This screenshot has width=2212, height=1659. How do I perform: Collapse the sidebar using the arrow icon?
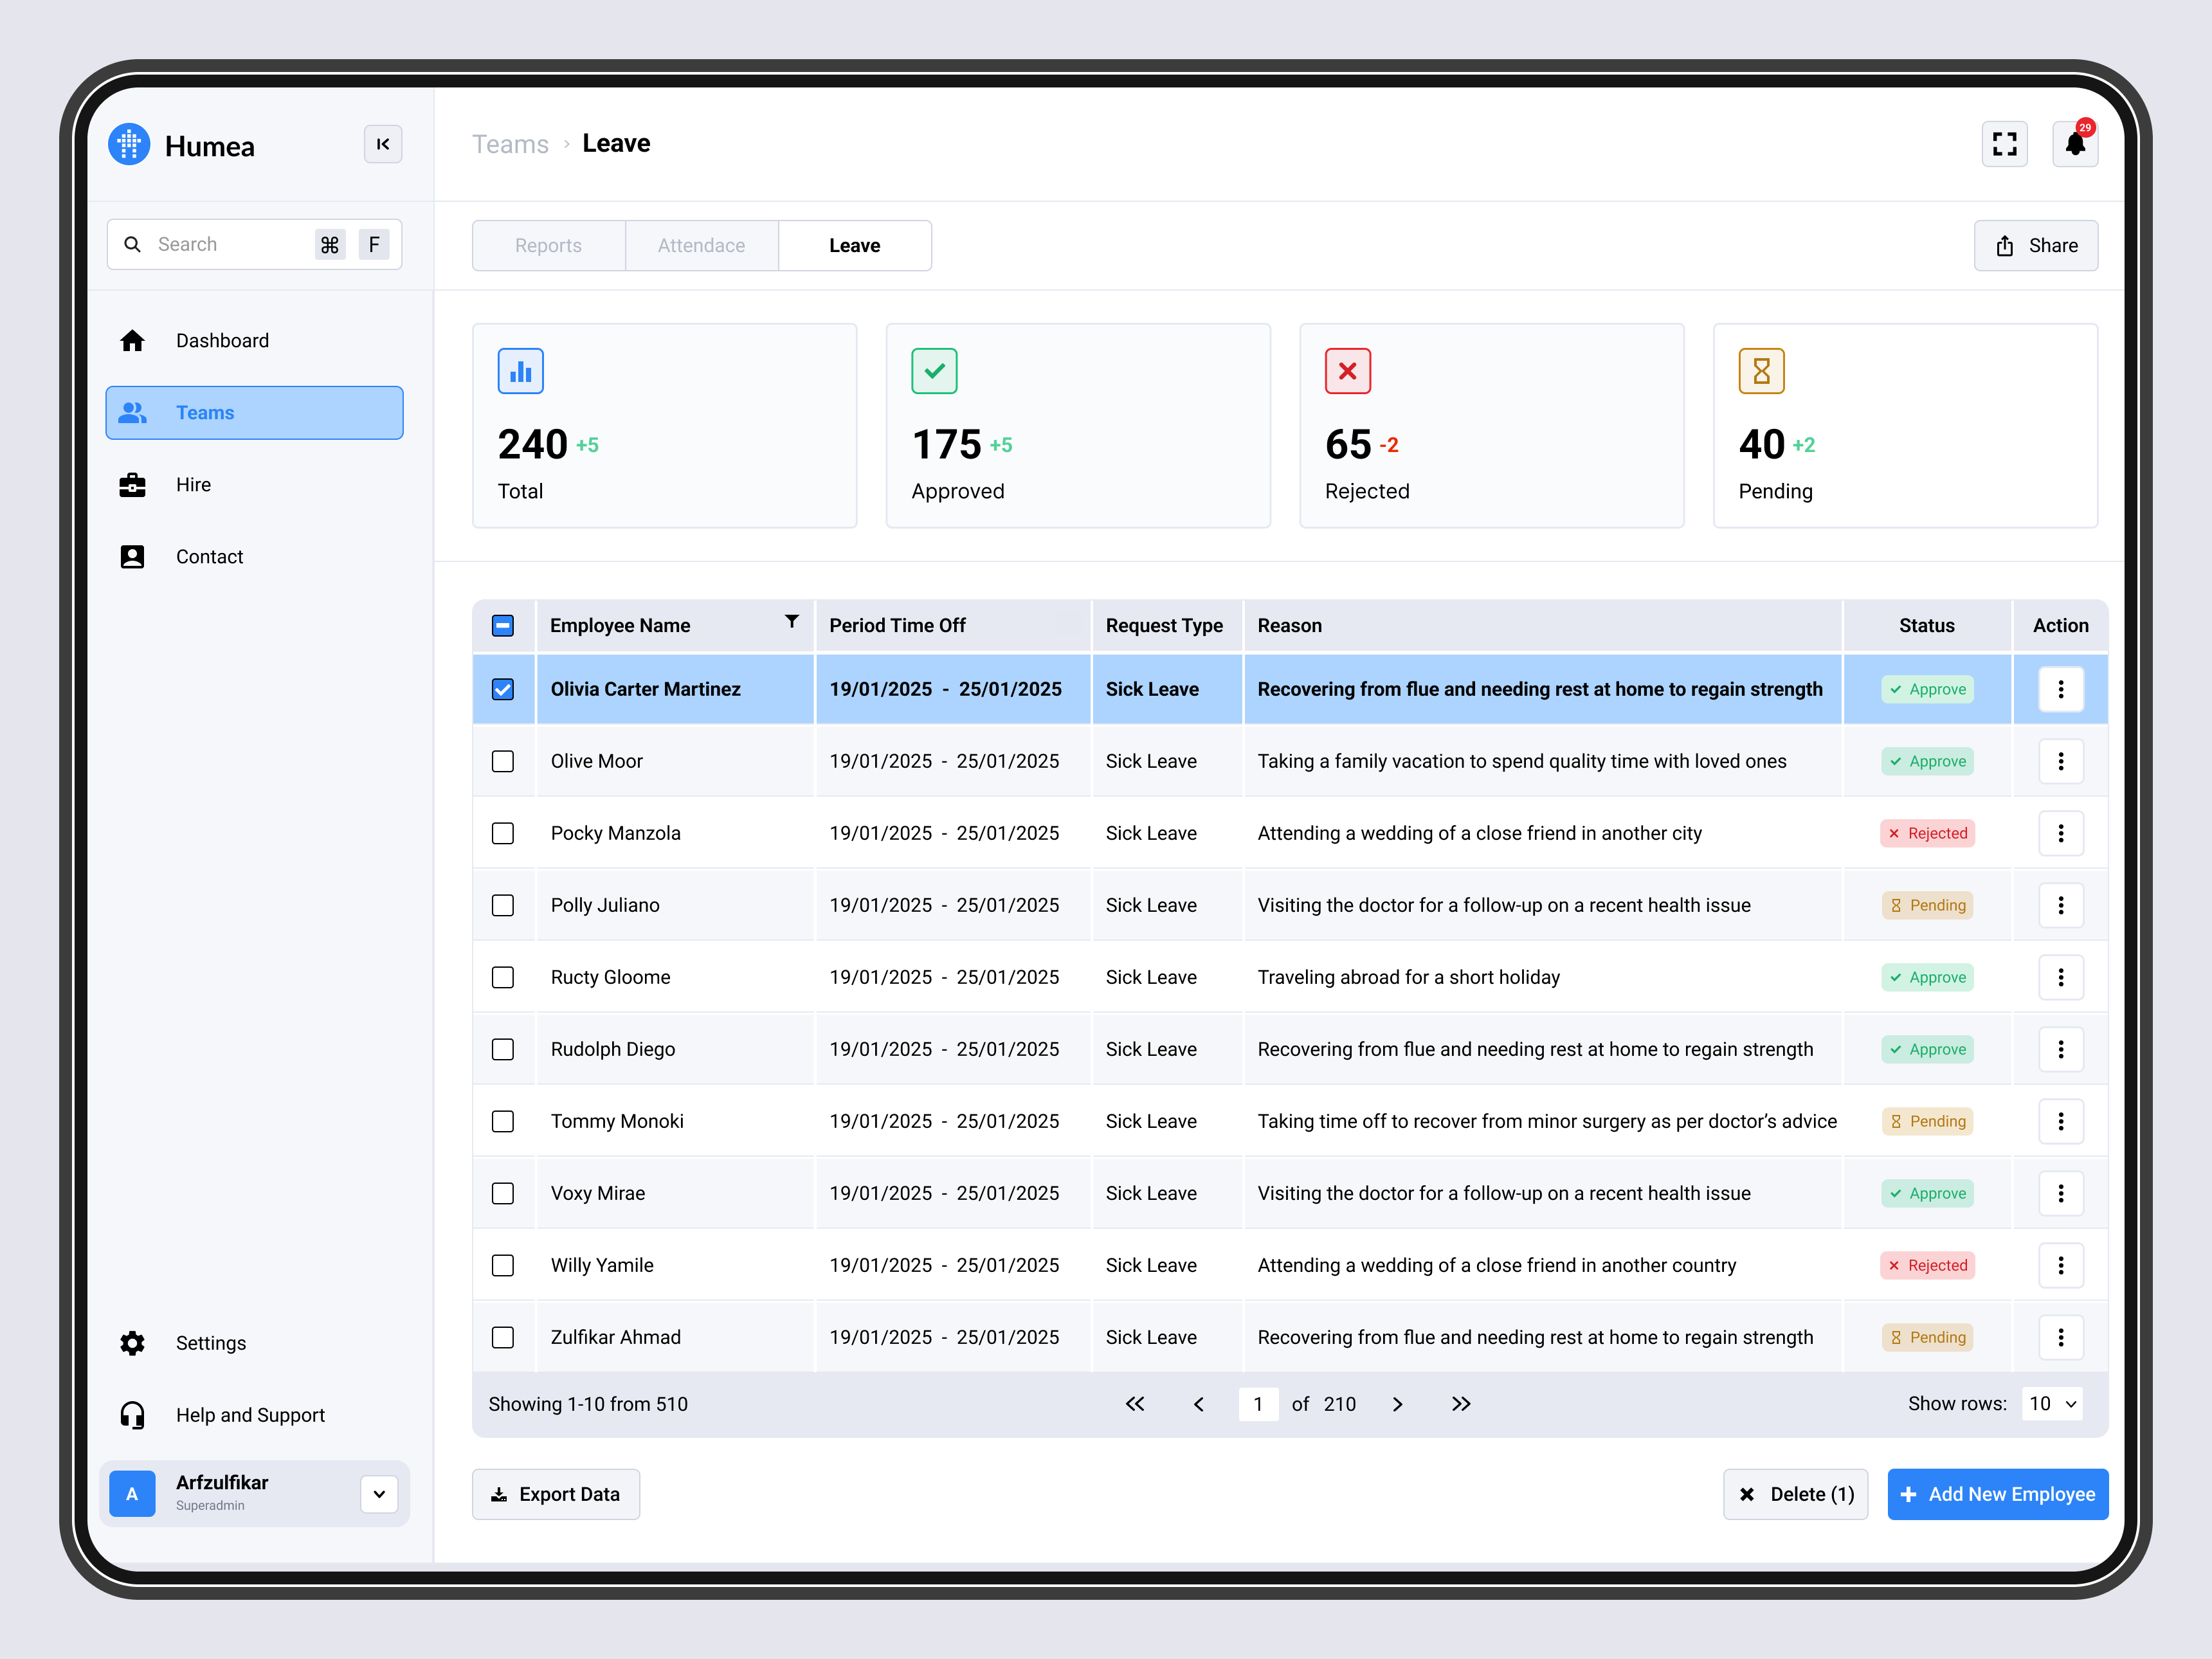[x=383, y=144]
